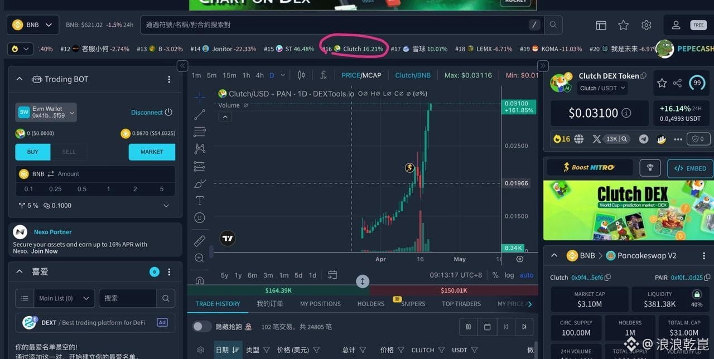Copy the Clutch contract address
The width and height of the screenshot is (714, 359).
[608, 277]
